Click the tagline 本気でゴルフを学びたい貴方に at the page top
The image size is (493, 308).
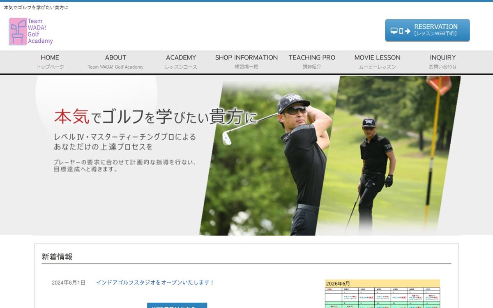36,8
